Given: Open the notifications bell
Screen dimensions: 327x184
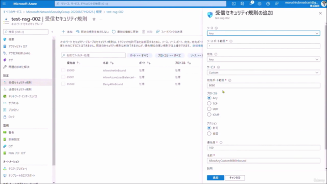Looking at the screenshot, I should pos(251,4).
